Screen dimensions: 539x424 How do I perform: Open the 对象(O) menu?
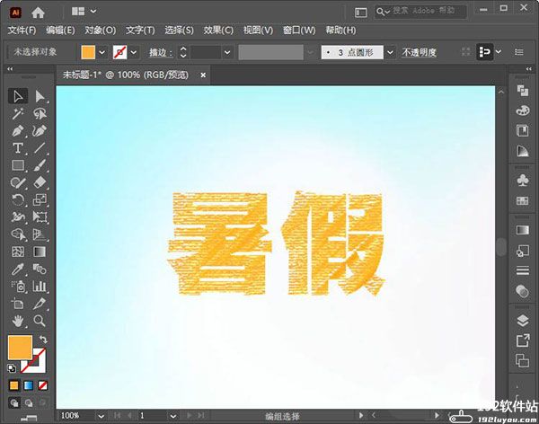pos(100,30)
